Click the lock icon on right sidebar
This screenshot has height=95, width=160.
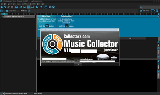158,61
